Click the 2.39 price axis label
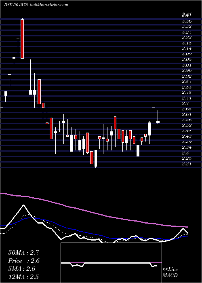 pyautogui.click(x=187, y=142)
